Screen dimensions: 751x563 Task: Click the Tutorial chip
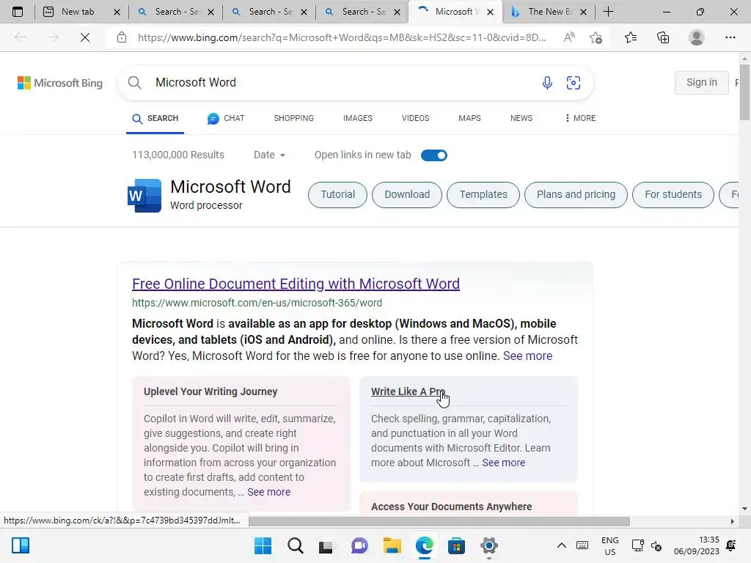pyautogui.click(x=337, y=195)
